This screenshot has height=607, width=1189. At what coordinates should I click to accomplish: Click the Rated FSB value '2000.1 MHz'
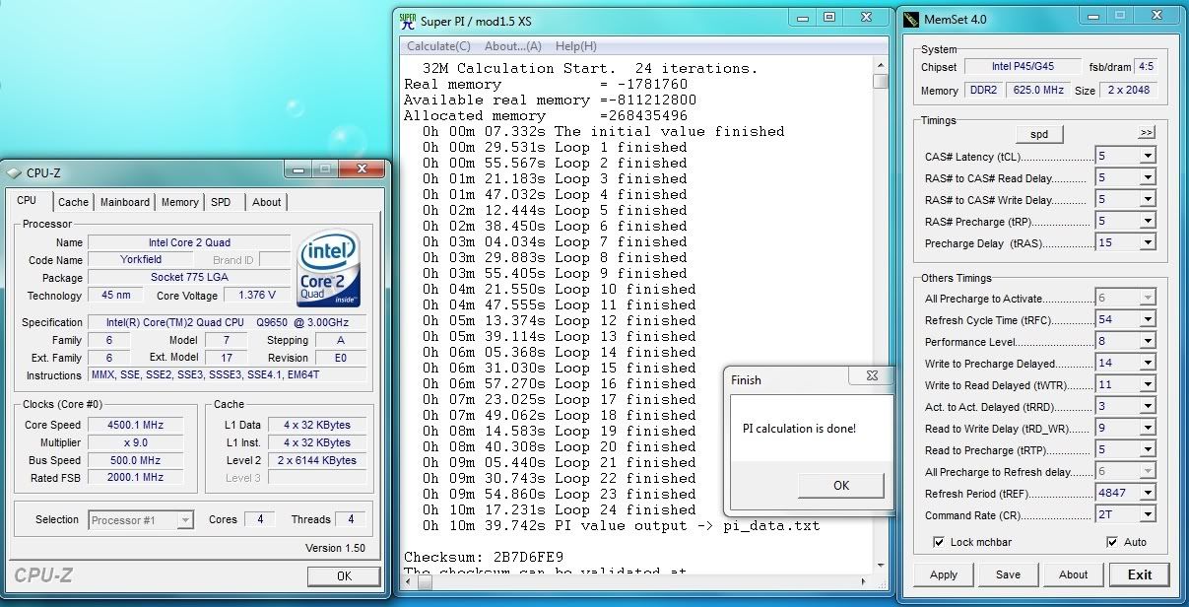[136, 478]
